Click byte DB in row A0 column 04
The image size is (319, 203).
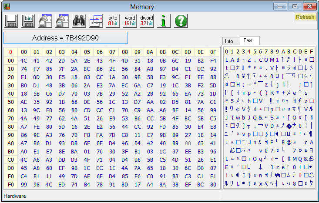pyautogui.click(x=74, y=143)
